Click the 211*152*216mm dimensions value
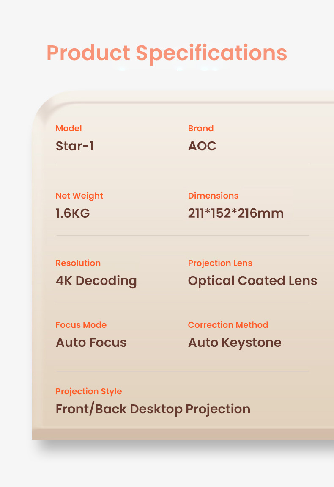This screenshot has width=334, height=487. click(235, 213)
